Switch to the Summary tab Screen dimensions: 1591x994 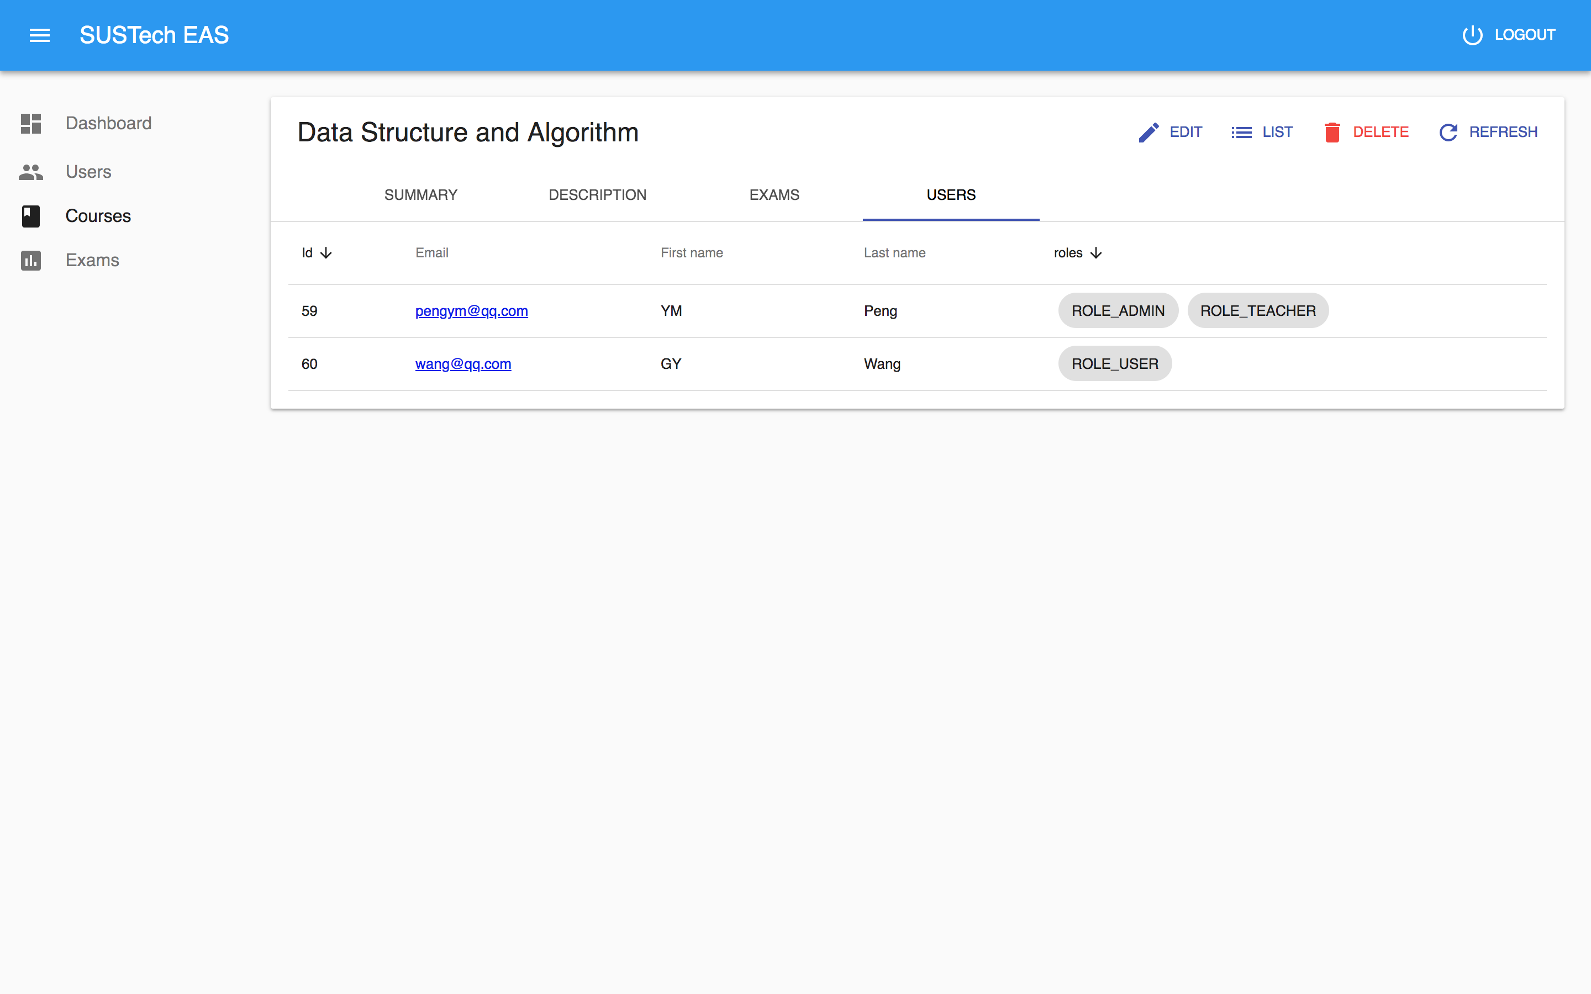click(421, 194)
